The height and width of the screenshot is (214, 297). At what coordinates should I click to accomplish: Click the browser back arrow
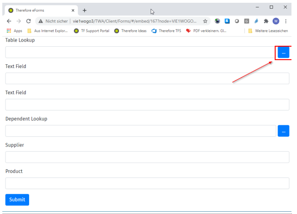click(9, 21)
